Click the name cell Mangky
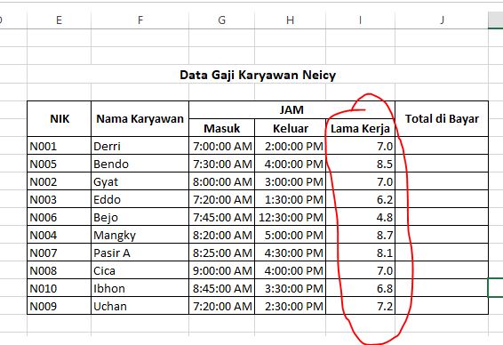 (140, 235)
